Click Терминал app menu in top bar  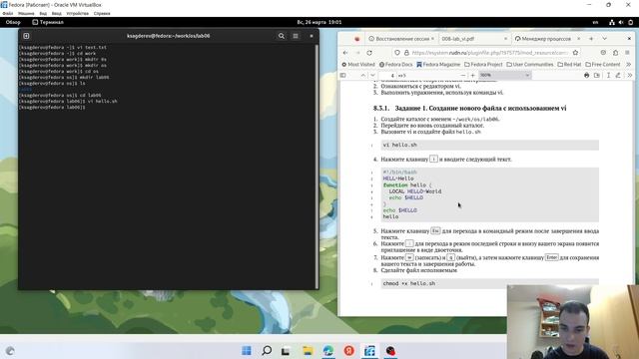click(x=48, y=22)
